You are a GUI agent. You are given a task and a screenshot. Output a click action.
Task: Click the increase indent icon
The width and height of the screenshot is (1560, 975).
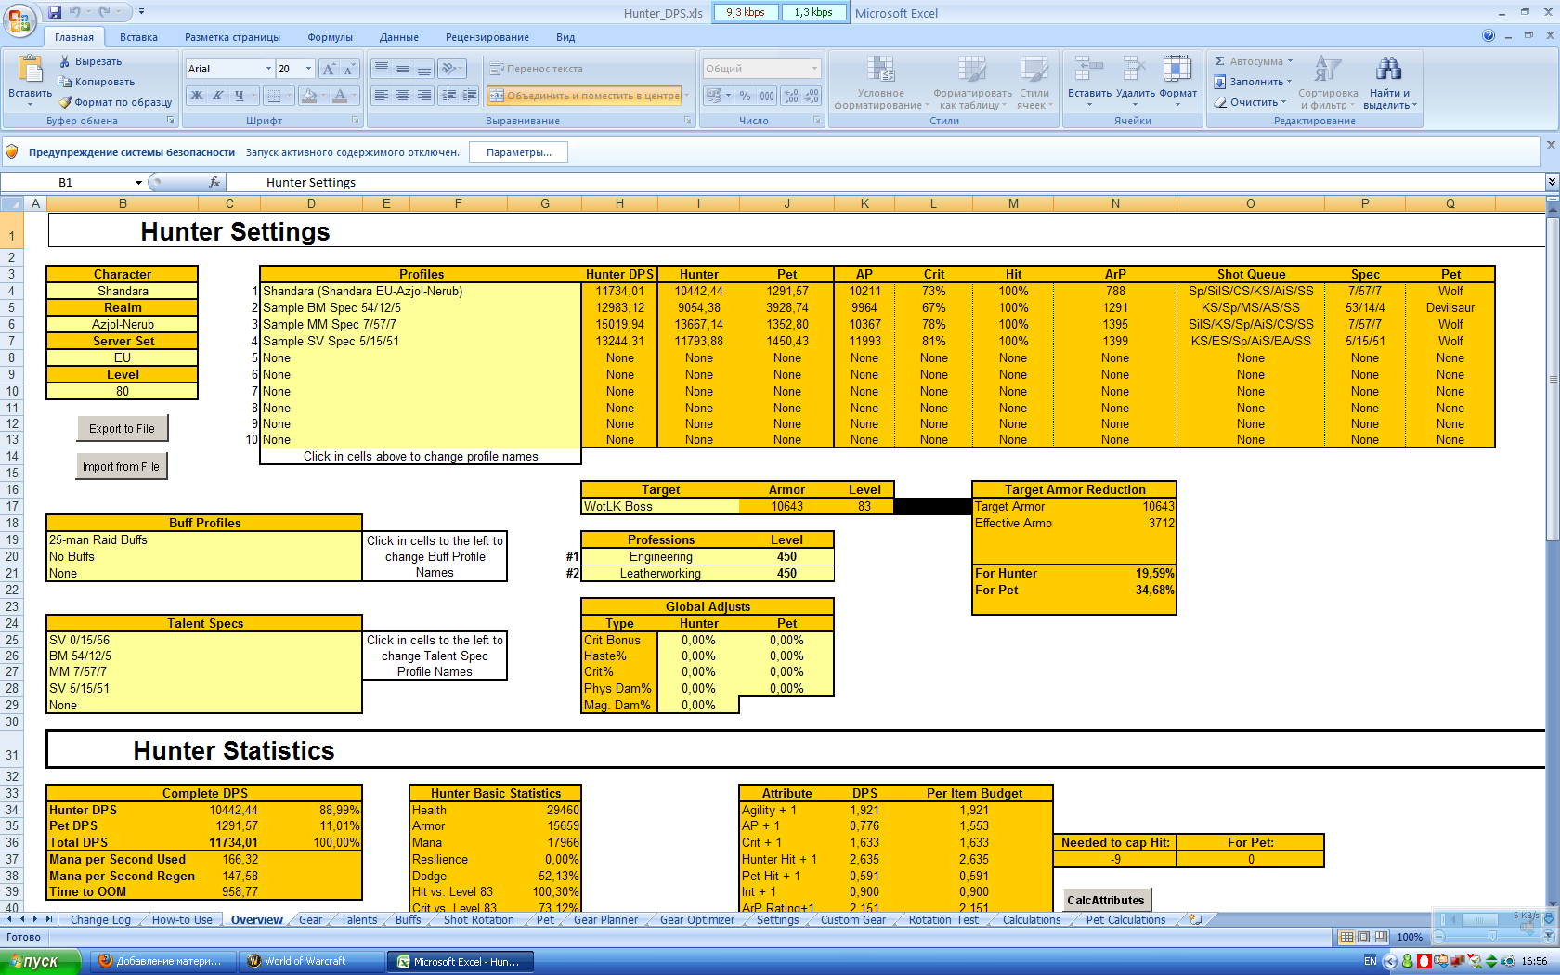pos(470,96)
